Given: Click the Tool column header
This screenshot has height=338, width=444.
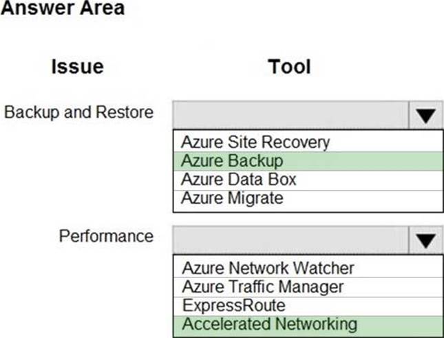Looking at the screenshot, I should [x=289, y=67].
